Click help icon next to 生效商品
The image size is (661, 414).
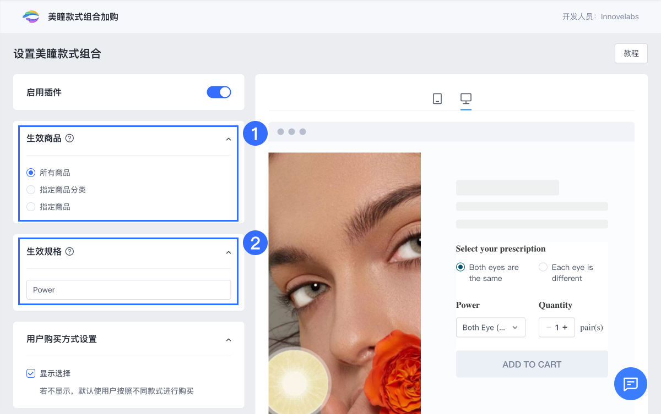pos(69,139)
